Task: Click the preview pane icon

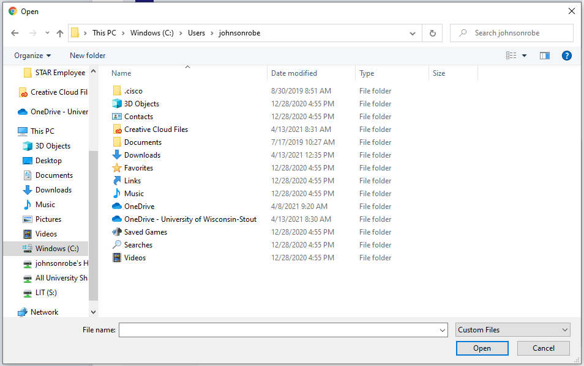Action: (x=544, y=55)
